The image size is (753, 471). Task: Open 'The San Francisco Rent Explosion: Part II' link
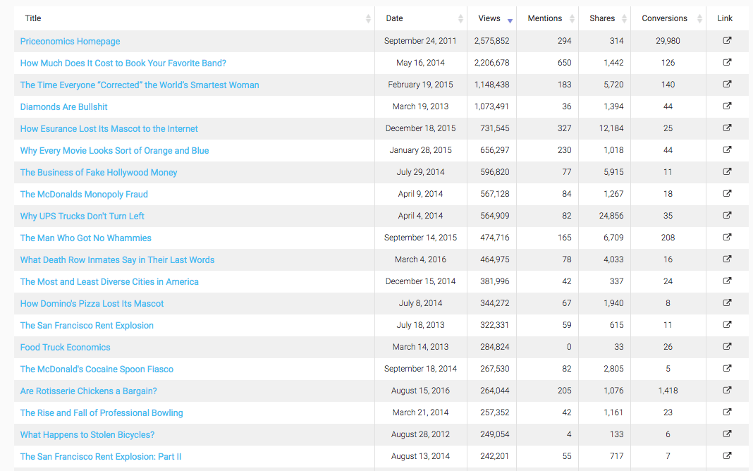coord(101,456)
